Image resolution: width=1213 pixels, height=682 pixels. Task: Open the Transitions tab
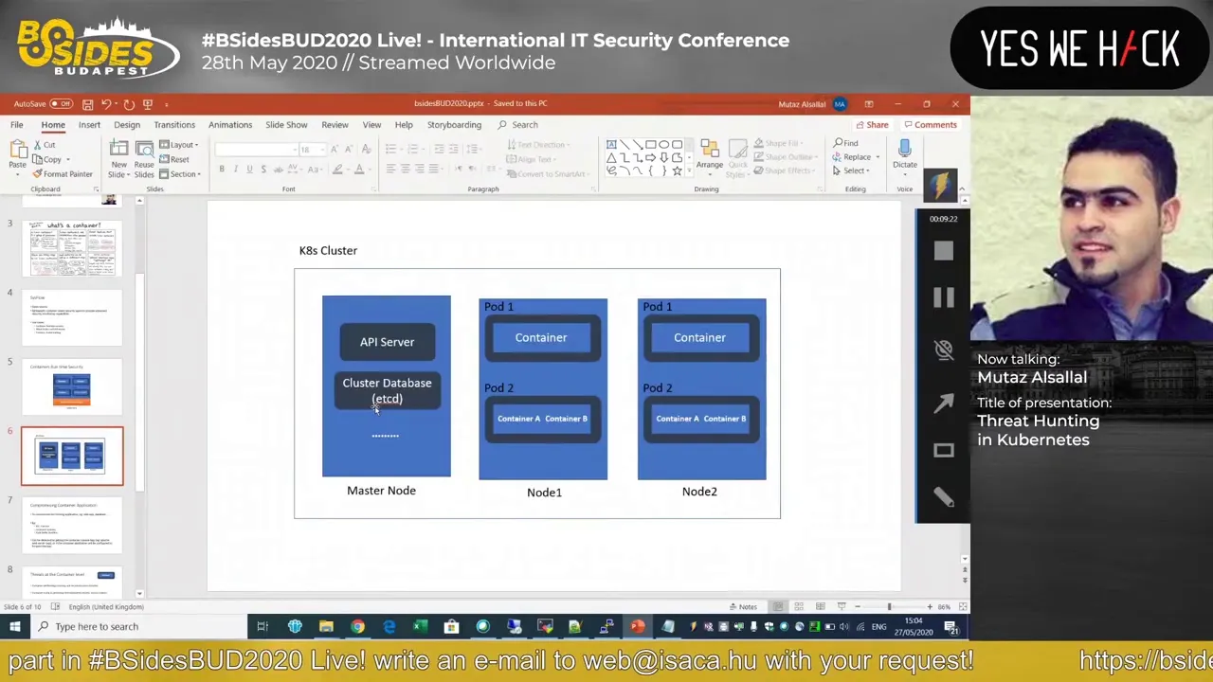coord(174,125)
